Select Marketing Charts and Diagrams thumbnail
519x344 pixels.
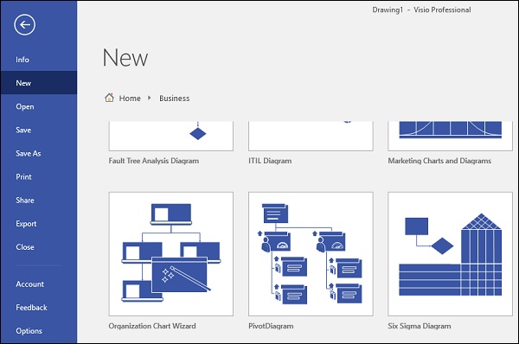450,136
